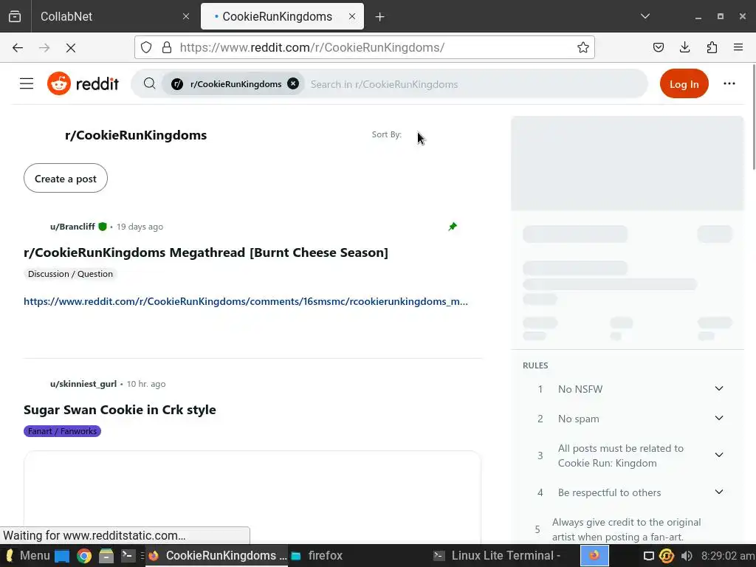
Task: Open u/skinniest_gurl user profile
Action: (83, 384)
